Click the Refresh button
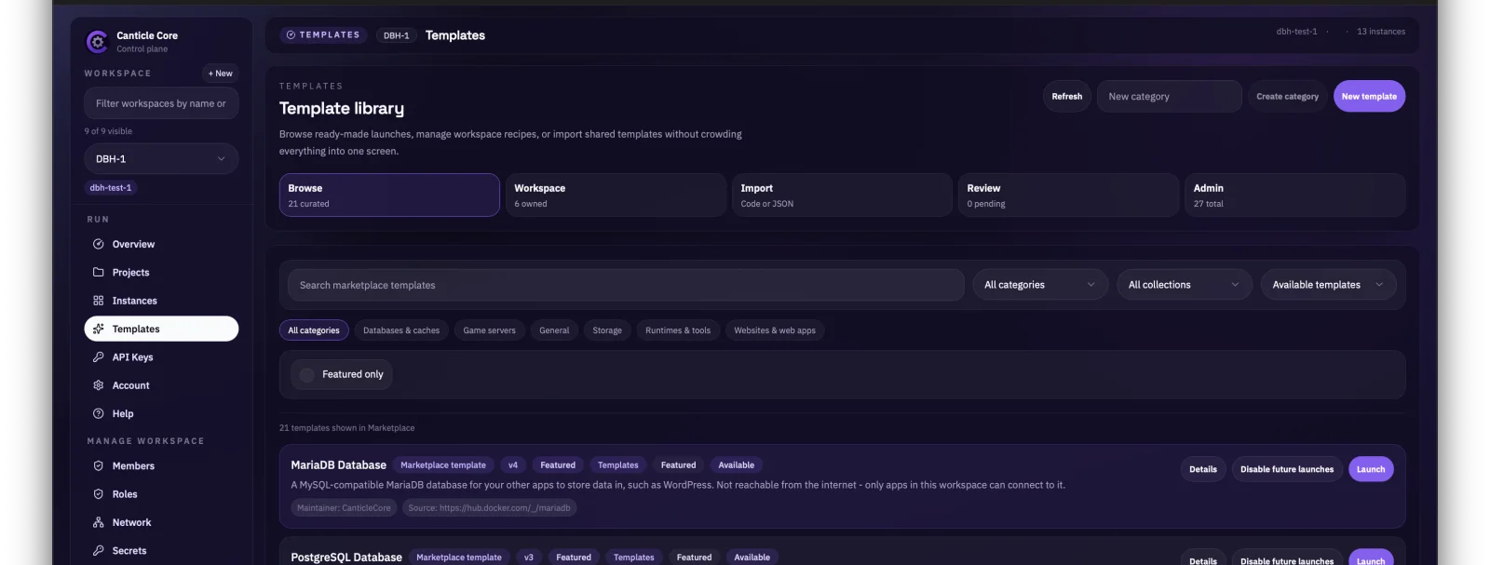Image resolution: width=1490 pixels, height=565 pixels. 1067,96
